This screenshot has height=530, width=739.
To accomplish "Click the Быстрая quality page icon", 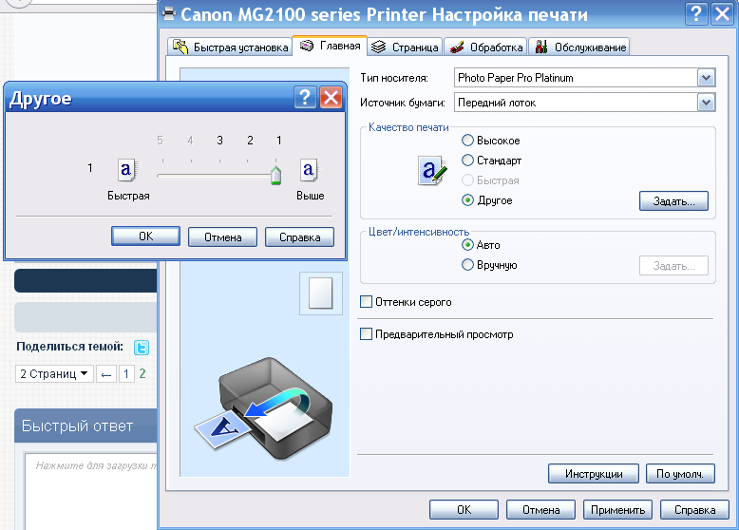I will [126, 170].
